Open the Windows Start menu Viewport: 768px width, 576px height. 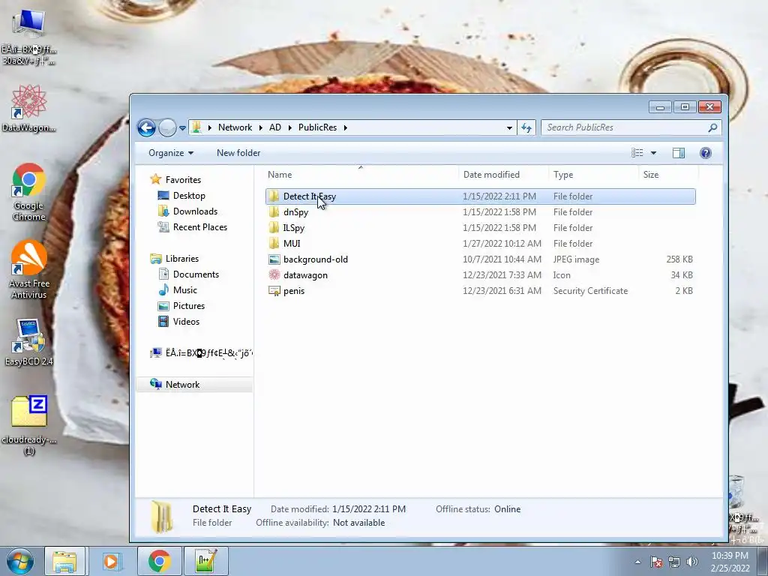(x=19, y=561)
